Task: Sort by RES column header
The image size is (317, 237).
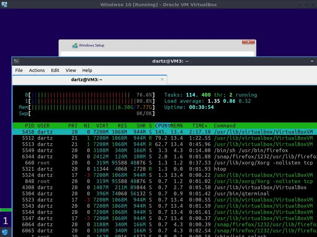Action: coord(122,126)
